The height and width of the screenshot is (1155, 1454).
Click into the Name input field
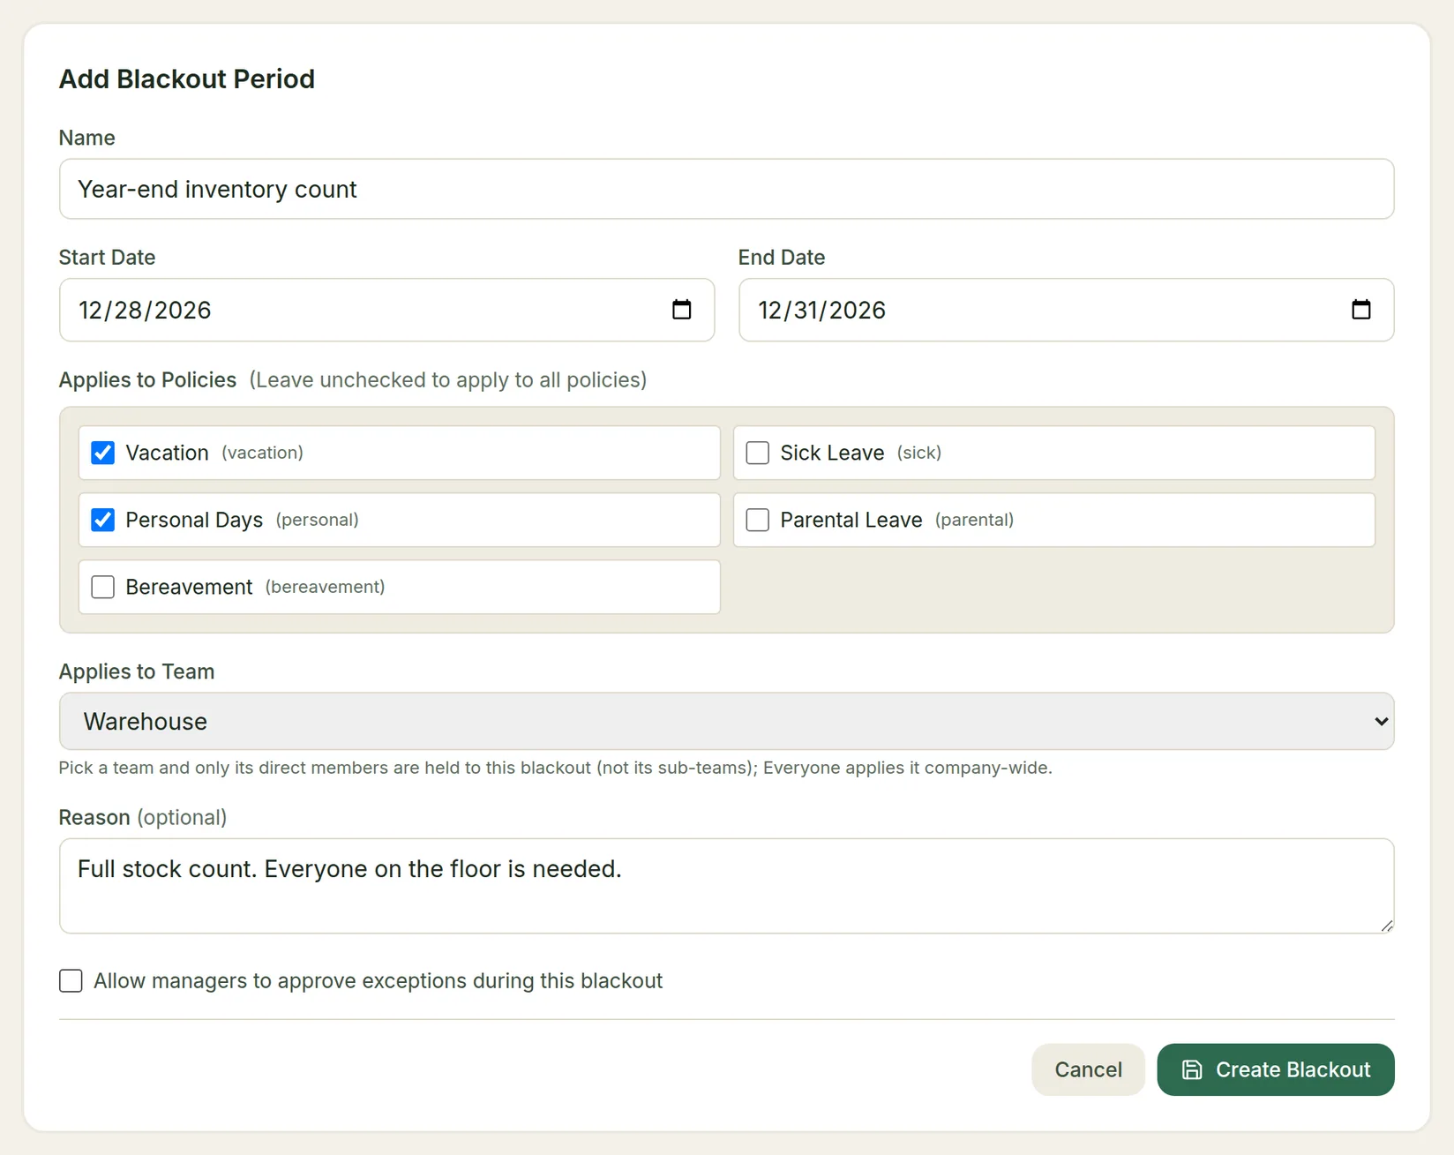point(726,189)
